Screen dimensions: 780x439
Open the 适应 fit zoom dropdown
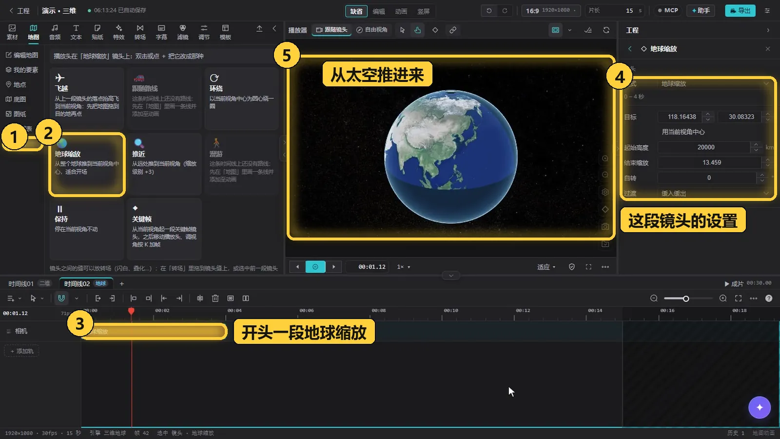546,267
